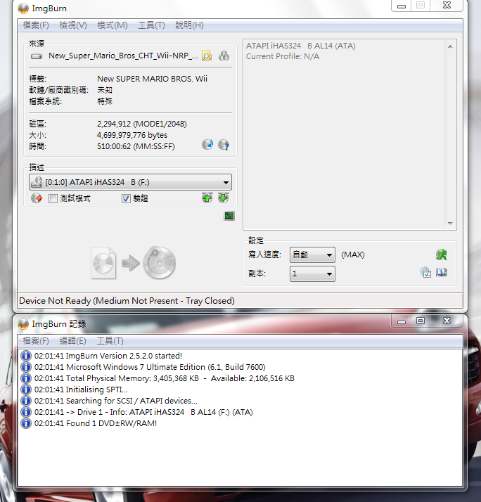
Task: Open 檔案(F) menu in main window
Action: tap(36, 25)
